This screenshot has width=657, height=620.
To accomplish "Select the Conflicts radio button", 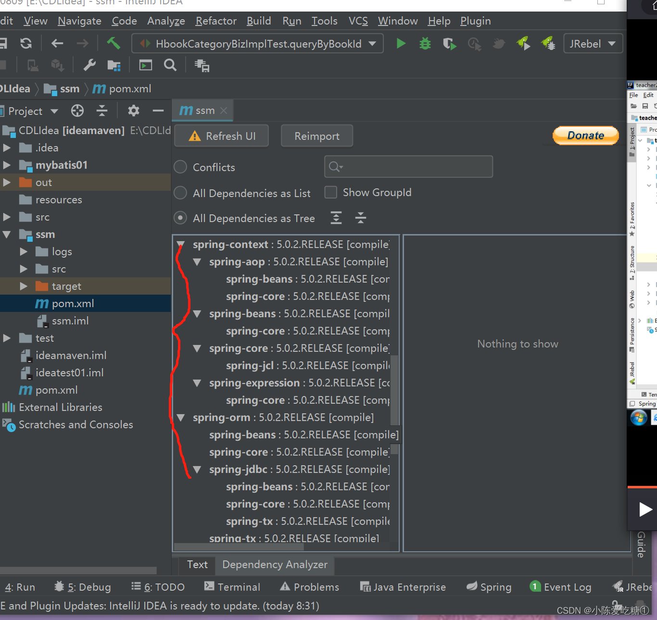I will [x=180, y=167].
